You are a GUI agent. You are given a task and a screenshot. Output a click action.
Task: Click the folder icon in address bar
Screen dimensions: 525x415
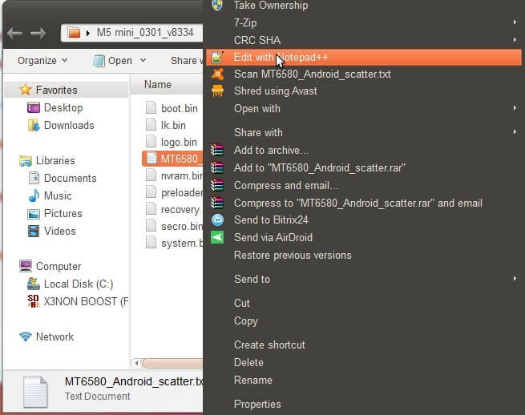click(74, 33)
